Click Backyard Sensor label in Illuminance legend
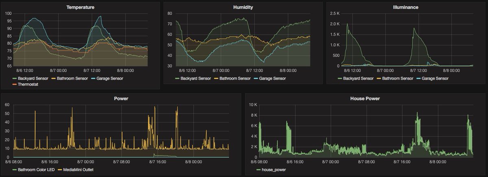The height and width of the screenshot is (177, 488). [x=359, y=78]
